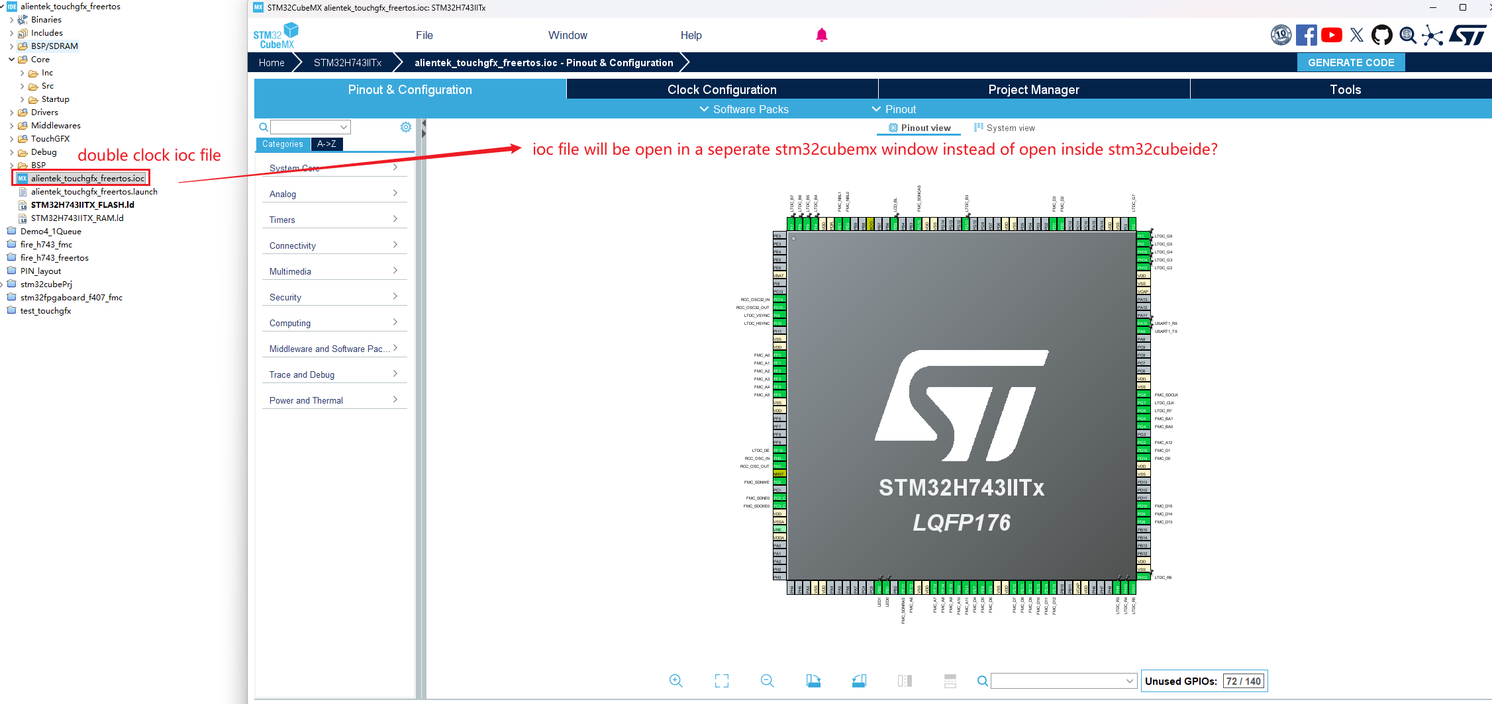
Task: Open the Window menu
Action: coord(568,35)
